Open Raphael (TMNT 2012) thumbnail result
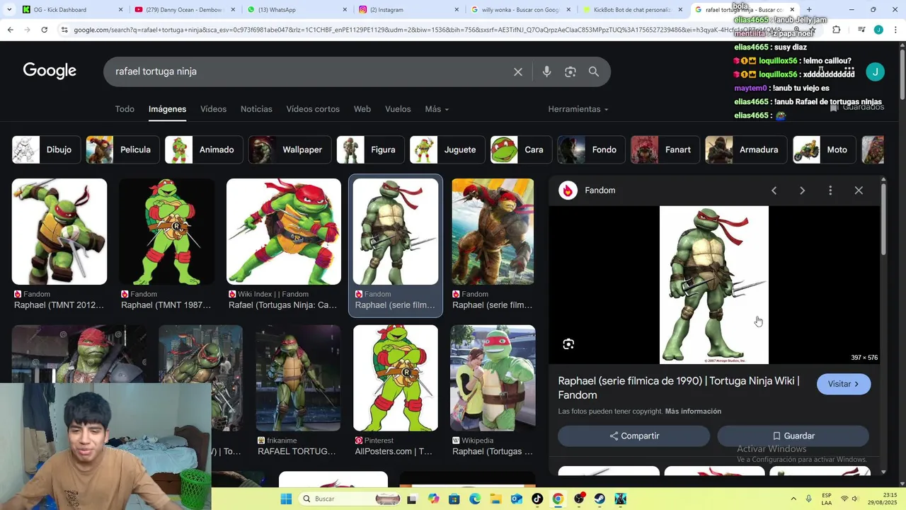The height and width of the screenshot is (510, 906). pos(59,232)
